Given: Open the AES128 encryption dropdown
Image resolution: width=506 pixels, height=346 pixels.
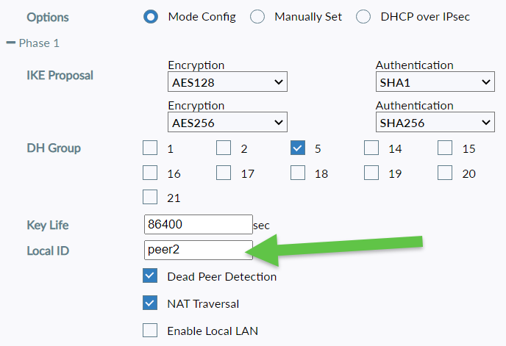Looking at the screenshot, I should (x=227, y=82).
